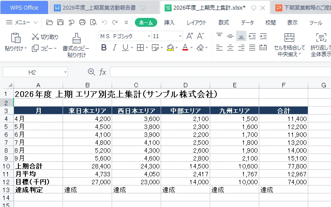Switch to the データ tab

coord(247,22)
